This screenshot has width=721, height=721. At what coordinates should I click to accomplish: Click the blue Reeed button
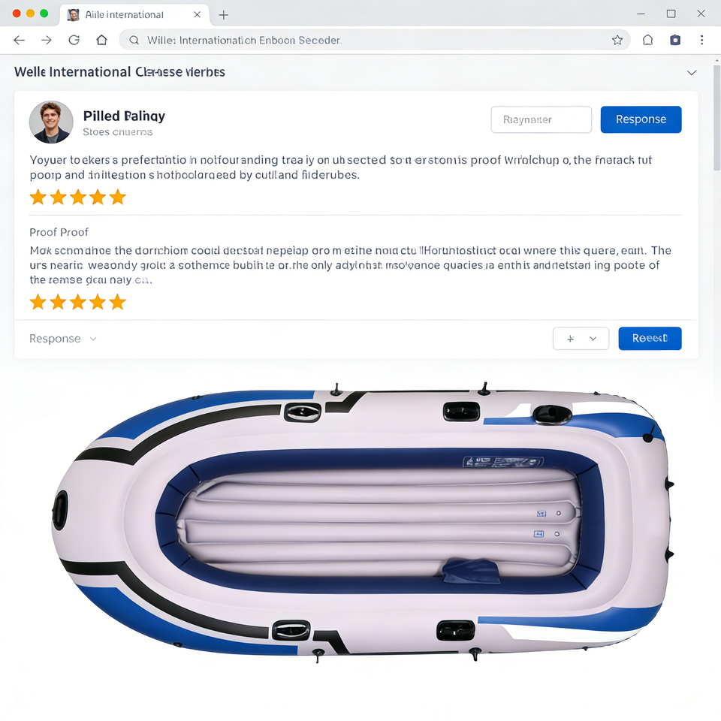tap(650, 339)
